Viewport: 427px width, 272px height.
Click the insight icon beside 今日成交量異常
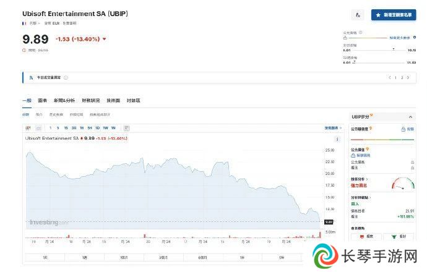[31, 78]
